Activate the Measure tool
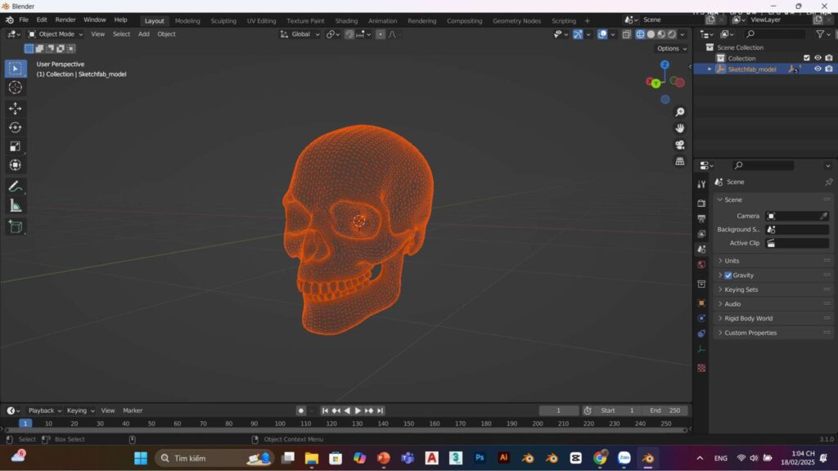 click(15, 206)
